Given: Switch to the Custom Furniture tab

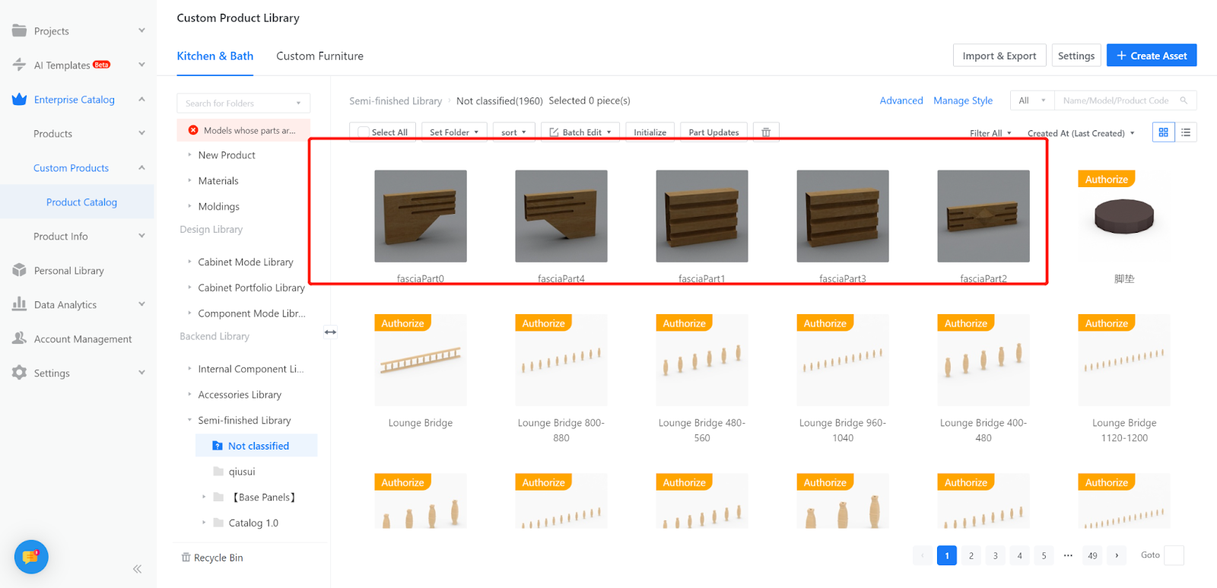Looking at the screenshot, I should (x=319, y=56).
